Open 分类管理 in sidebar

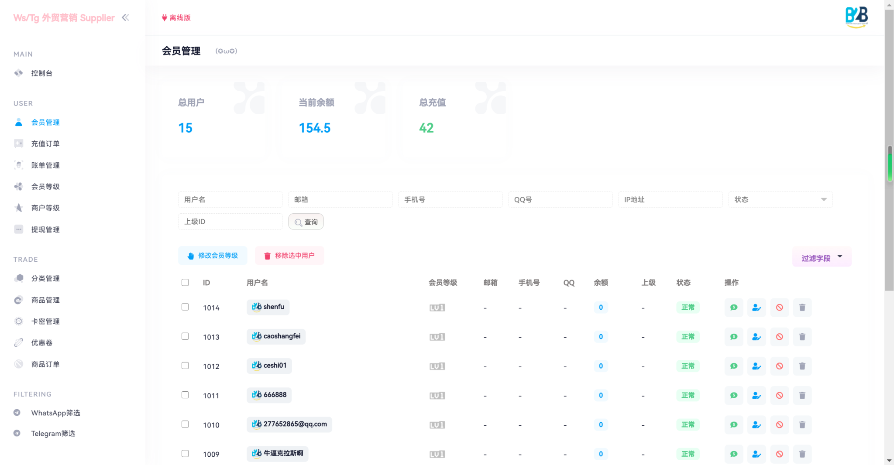(x=45, y=278)
